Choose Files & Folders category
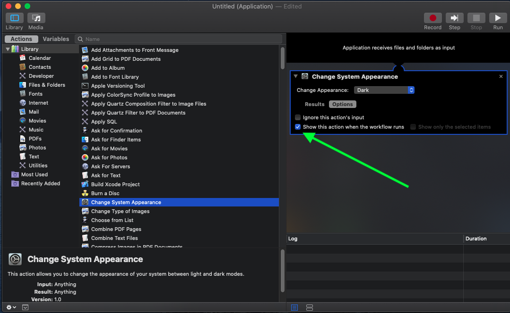The image size is (510, 313). 47,85
